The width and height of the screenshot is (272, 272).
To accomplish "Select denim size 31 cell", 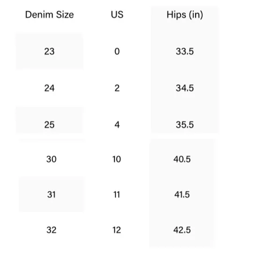I will 51,194.
